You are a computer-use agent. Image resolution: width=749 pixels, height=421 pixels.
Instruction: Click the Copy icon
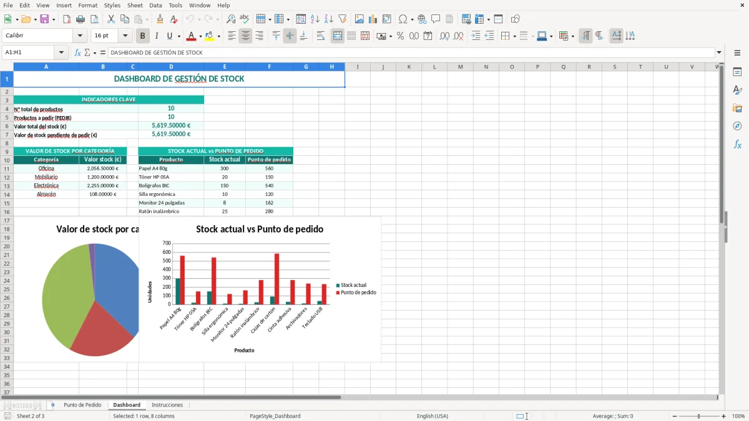pos(125,19)
